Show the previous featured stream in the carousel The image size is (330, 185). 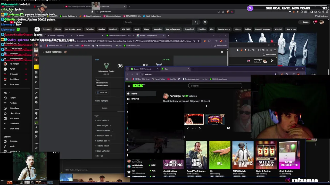pos(188,128)
